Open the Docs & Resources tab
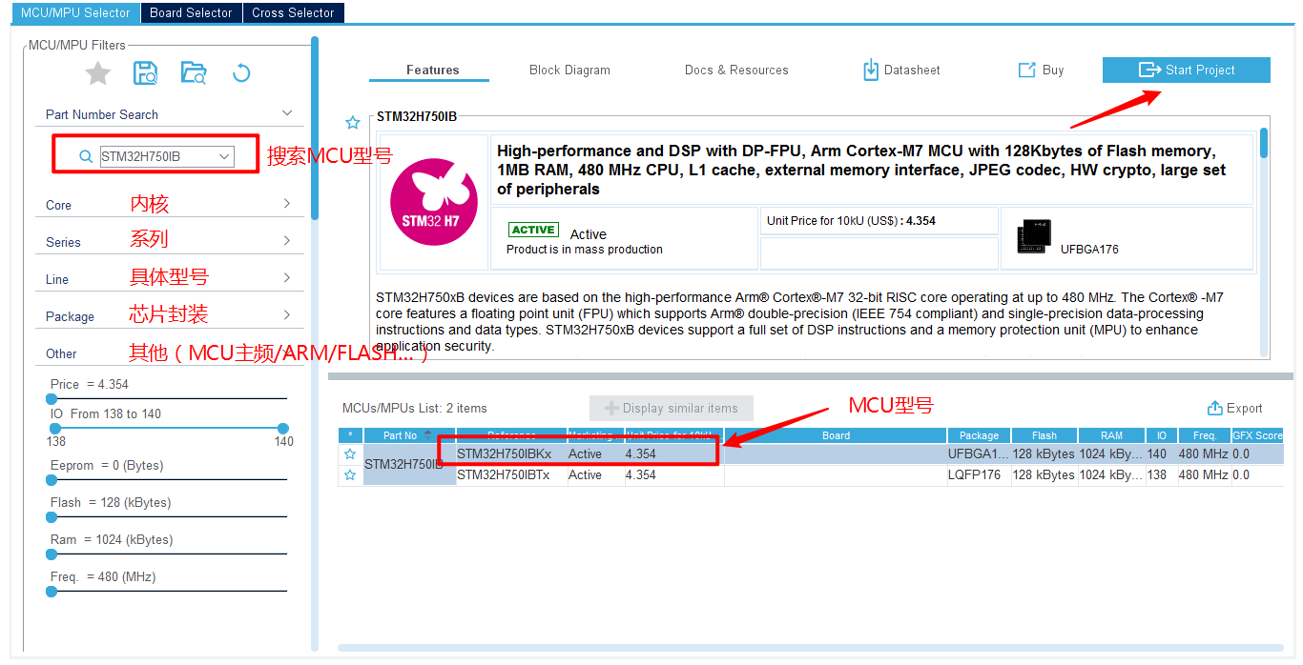Viewport: 1303px width, 665px height. click(735, 70)
